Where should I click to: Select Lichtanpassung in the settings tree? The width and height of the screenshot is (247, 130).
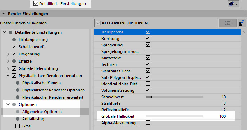(33, 40)
